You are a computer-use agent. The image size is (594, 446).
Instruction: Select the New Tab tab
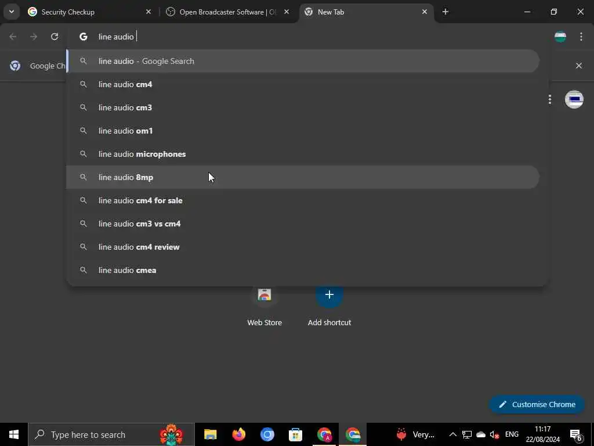pos(367,12)
